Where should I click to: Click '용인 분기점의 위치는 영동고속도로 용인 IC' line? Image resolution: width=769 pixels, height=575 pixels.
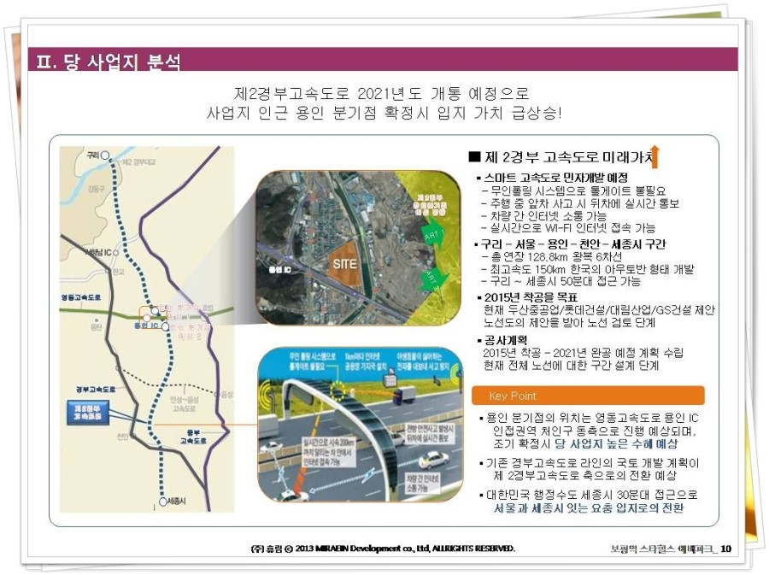[592, 418]
